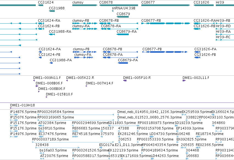Click CG8679-PA protein bar
This screenshot has height=160, width=234.
(x=123, y=63)
